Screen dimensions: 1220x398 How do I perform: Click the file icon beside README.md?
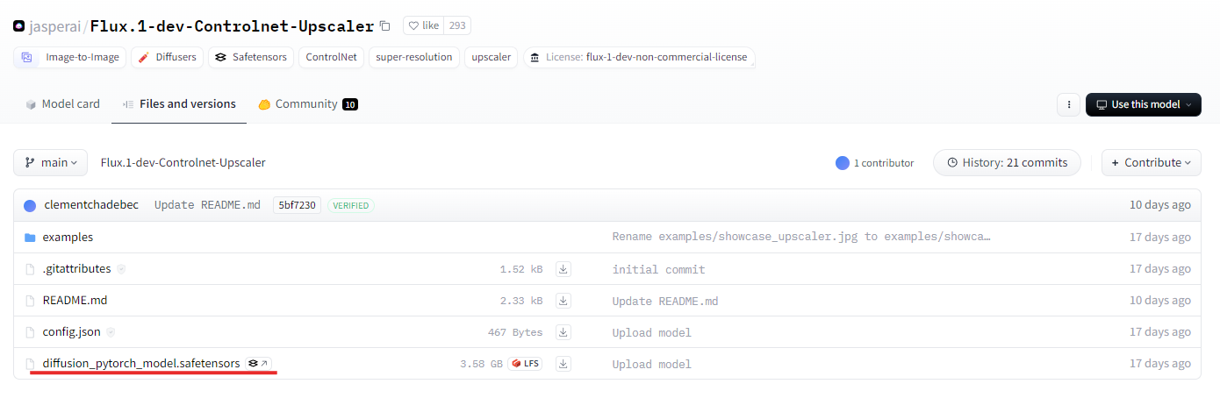point(30,301)
